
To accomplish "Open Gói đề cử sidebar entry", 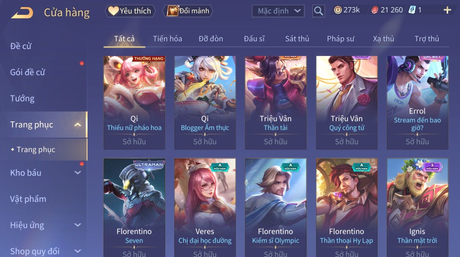I will pyautogui.click(x=28, y=72).
